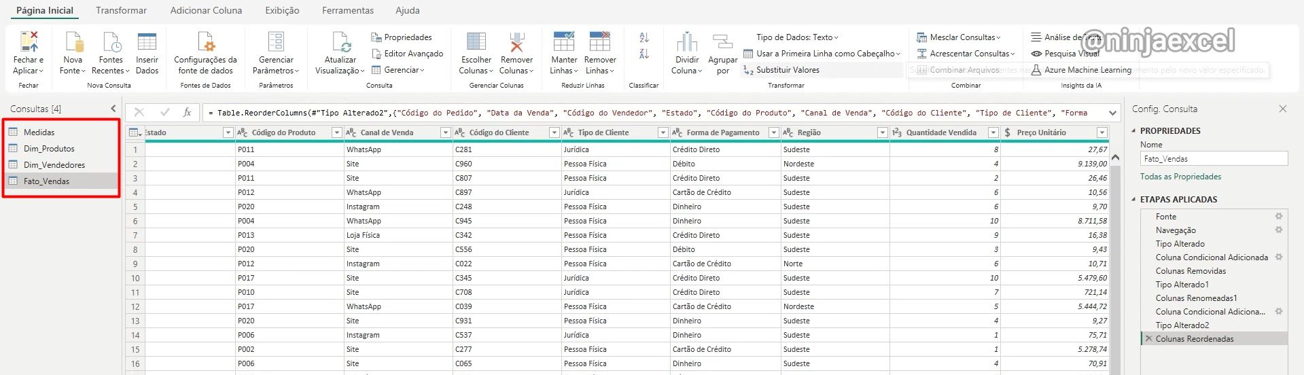Screen dimensions: 1304x375
Task: Sort descending with the Z-A icon
Action: click(x=644, y=54)
